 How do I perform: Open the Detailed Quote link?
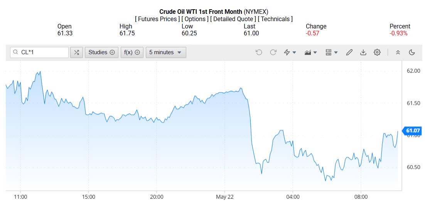233,19
